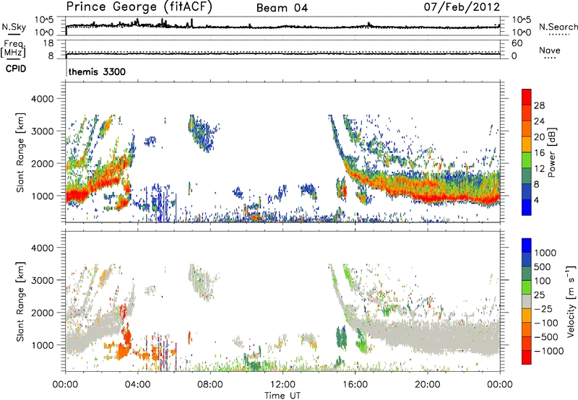Select the 'Freq.' axis label
This screenshot has height=400, width=578.
14,44
